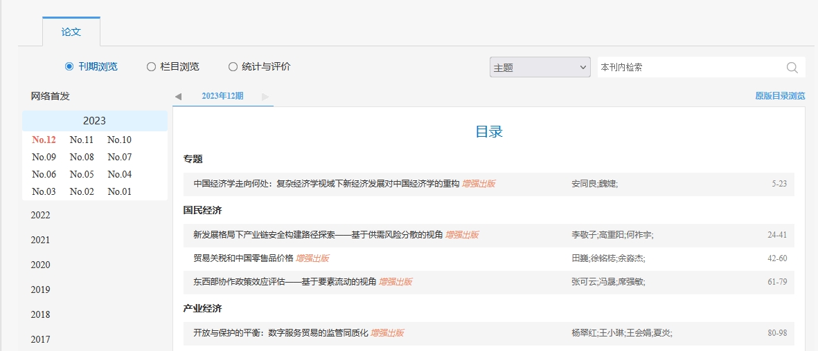Expand the 2019 year issues
This screenshot has height=351, width=818.
(41, 290)
